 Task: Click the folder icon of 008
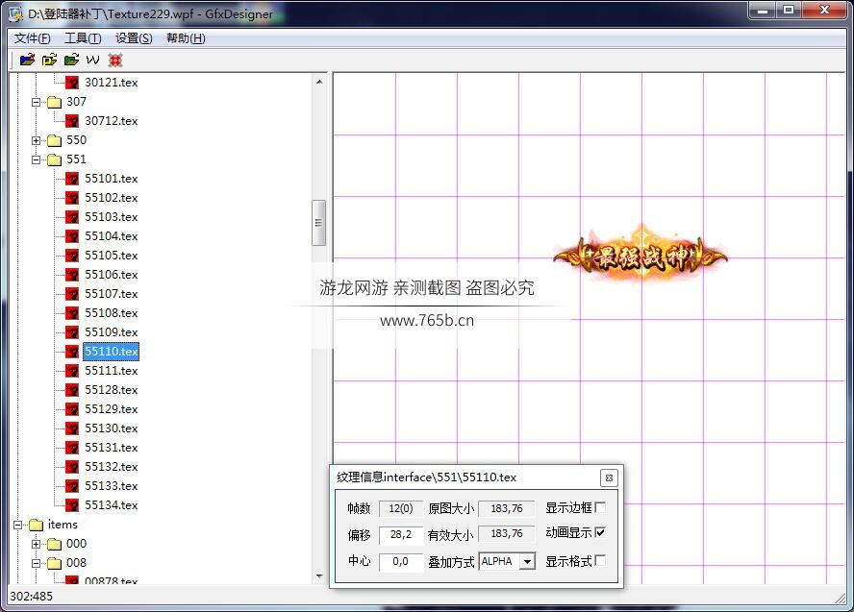click(x=54, y=564)
